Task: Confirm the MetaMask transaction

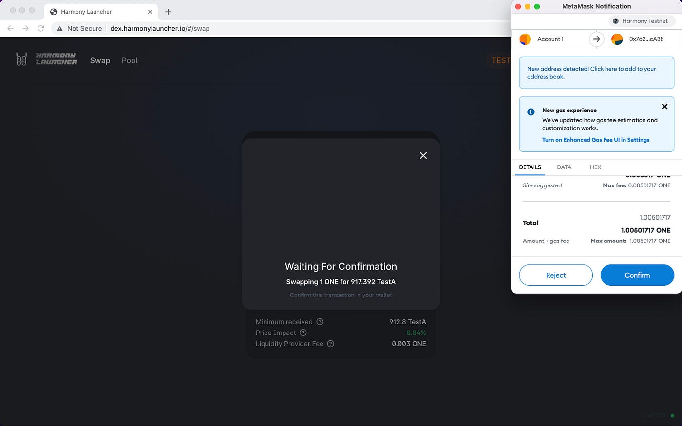Action: pos(637,275)
